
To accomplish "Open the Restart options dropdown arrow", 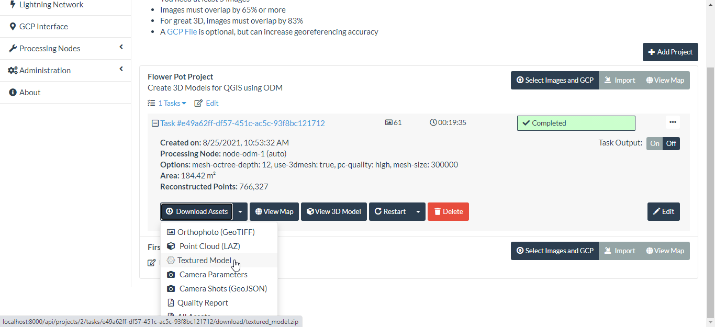I will pyautogui.click(x=418, y=212).
